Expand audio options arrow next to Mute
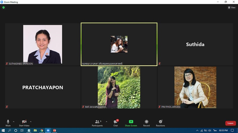Screen dimensions: 238x133 click(x=14, y=121)
